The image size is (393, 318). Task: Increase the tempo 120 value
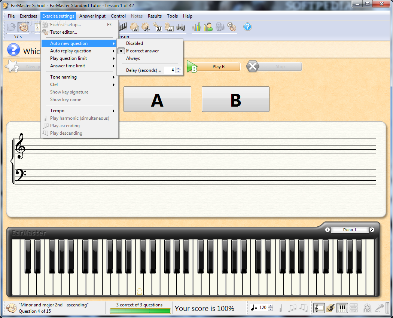tap(271, 306)
